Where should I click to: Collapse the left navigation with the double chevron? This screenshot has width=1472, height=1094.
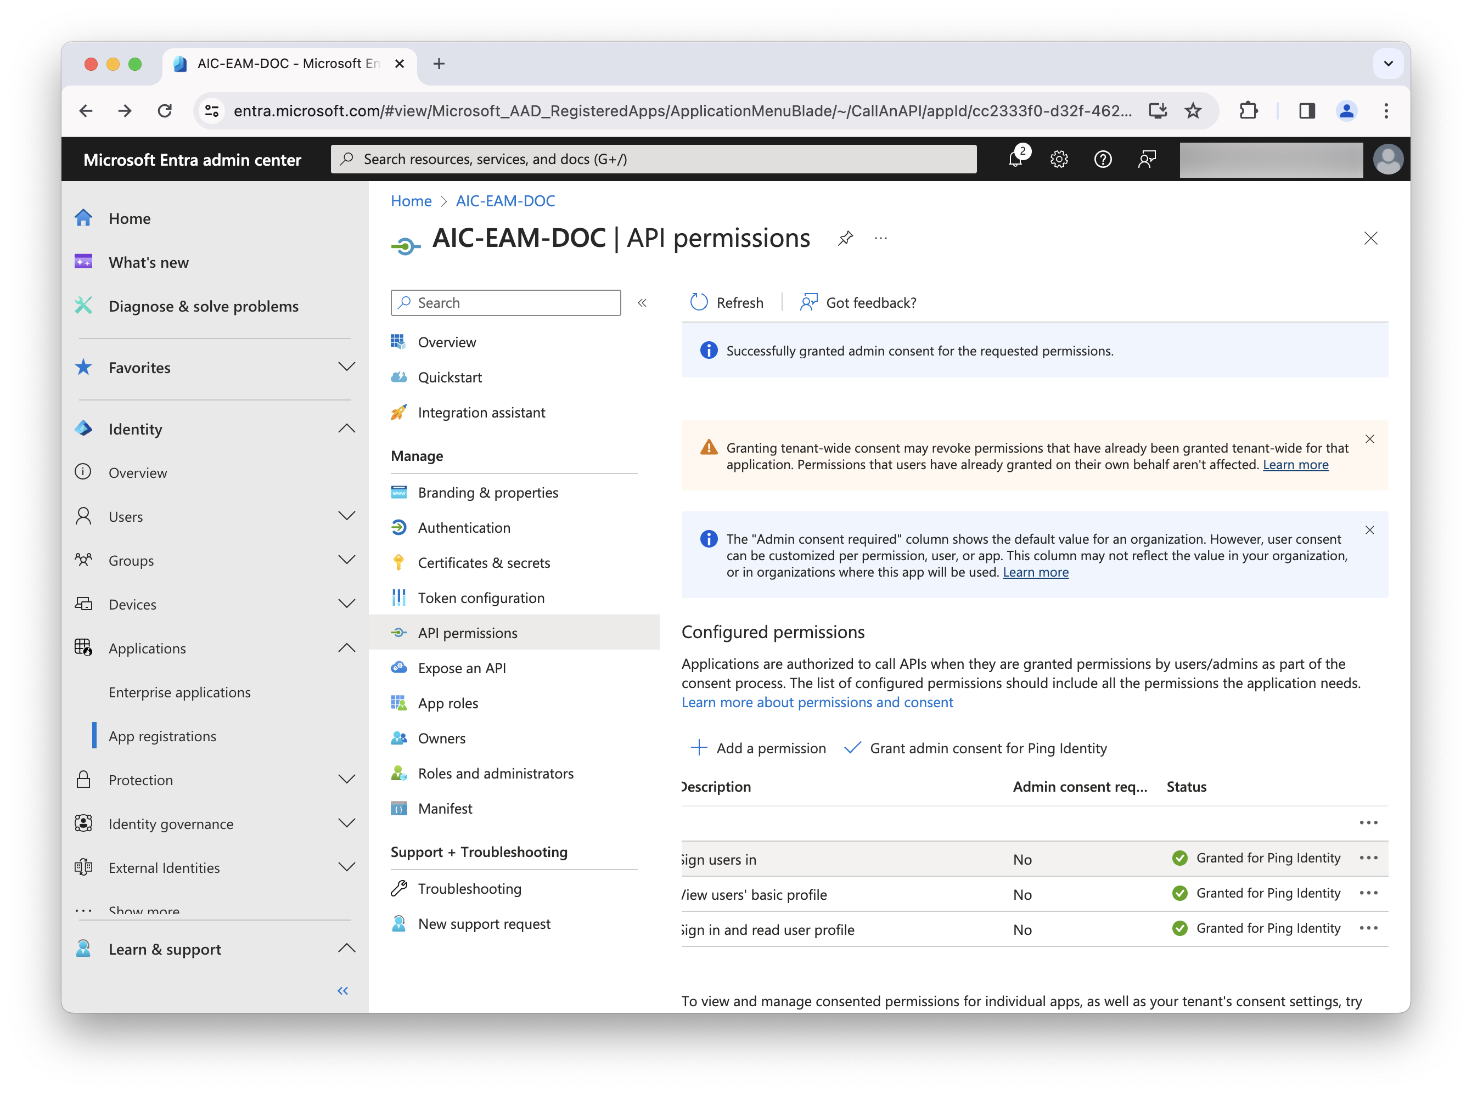pyautogui.click(x=343, y=991)
